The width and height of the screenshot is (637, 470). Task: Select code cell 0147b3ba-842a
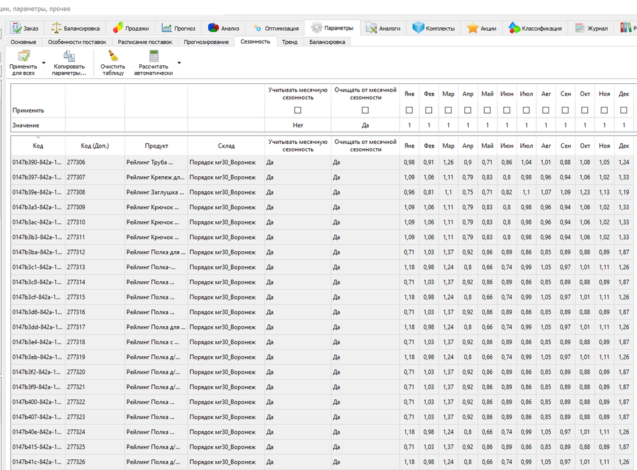[x=38, y=252]
